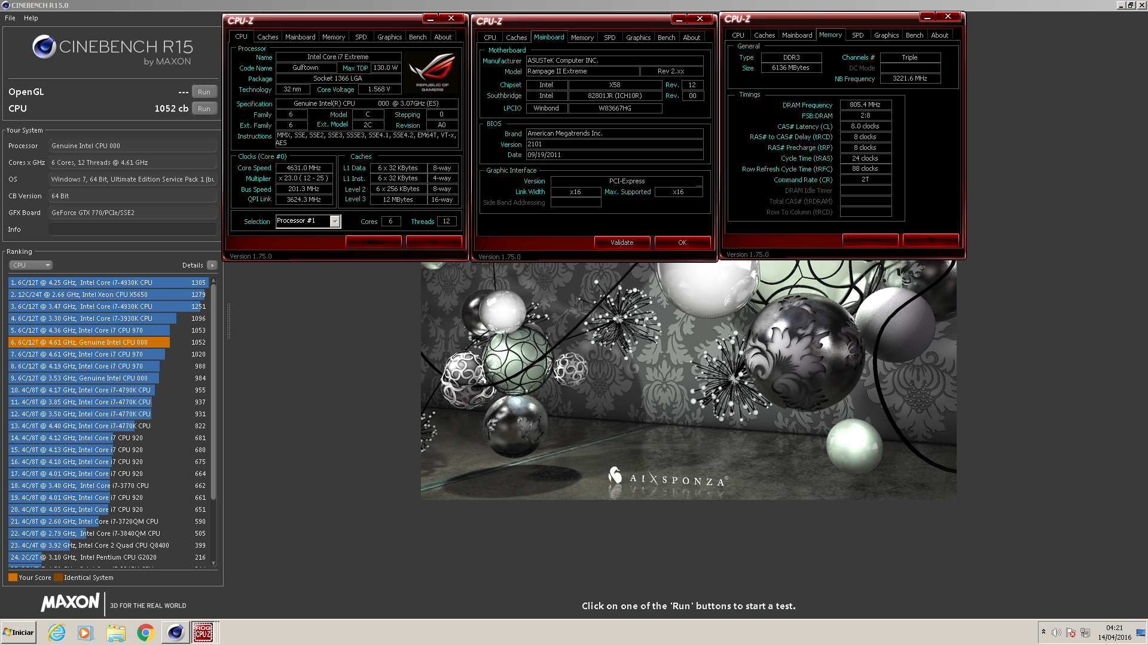Select the Xeon CPU X5650 ranking row
The height and width of the screenshot is (645, 1148).
[108, 294]
